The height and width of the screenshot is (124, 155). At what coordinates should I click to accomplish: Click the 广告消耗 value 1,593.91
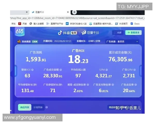click(x=36, y=59)
